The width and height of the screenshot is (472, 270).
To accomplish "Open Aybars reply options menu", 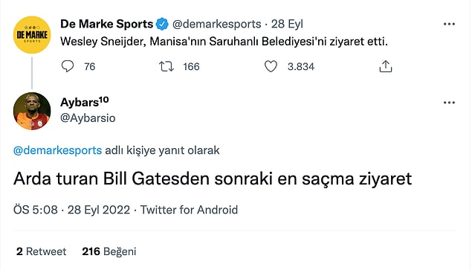I will [x=449, y=103].
